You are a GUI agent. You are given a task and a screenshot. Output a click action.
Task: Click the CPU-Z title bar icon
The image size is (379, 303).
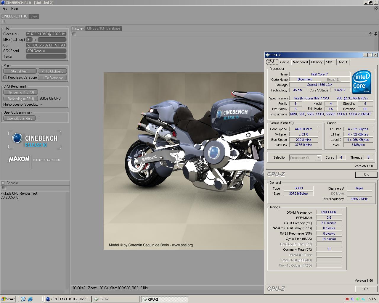tap(267, 55)
